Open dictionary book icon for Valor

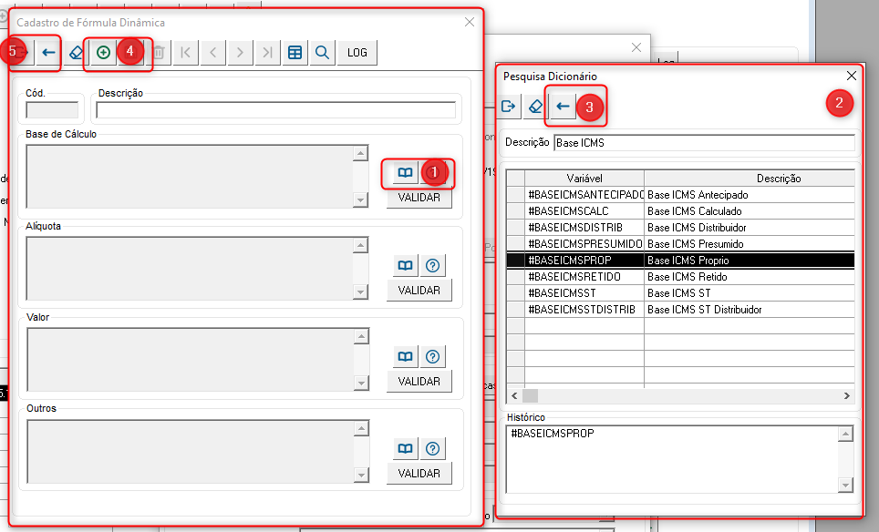[x=405, y=356]
